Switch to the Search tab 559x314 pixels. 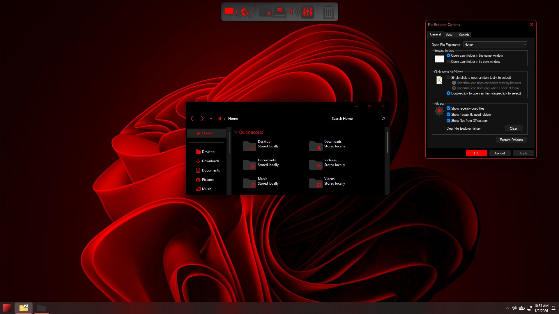[x=464, y=35]
